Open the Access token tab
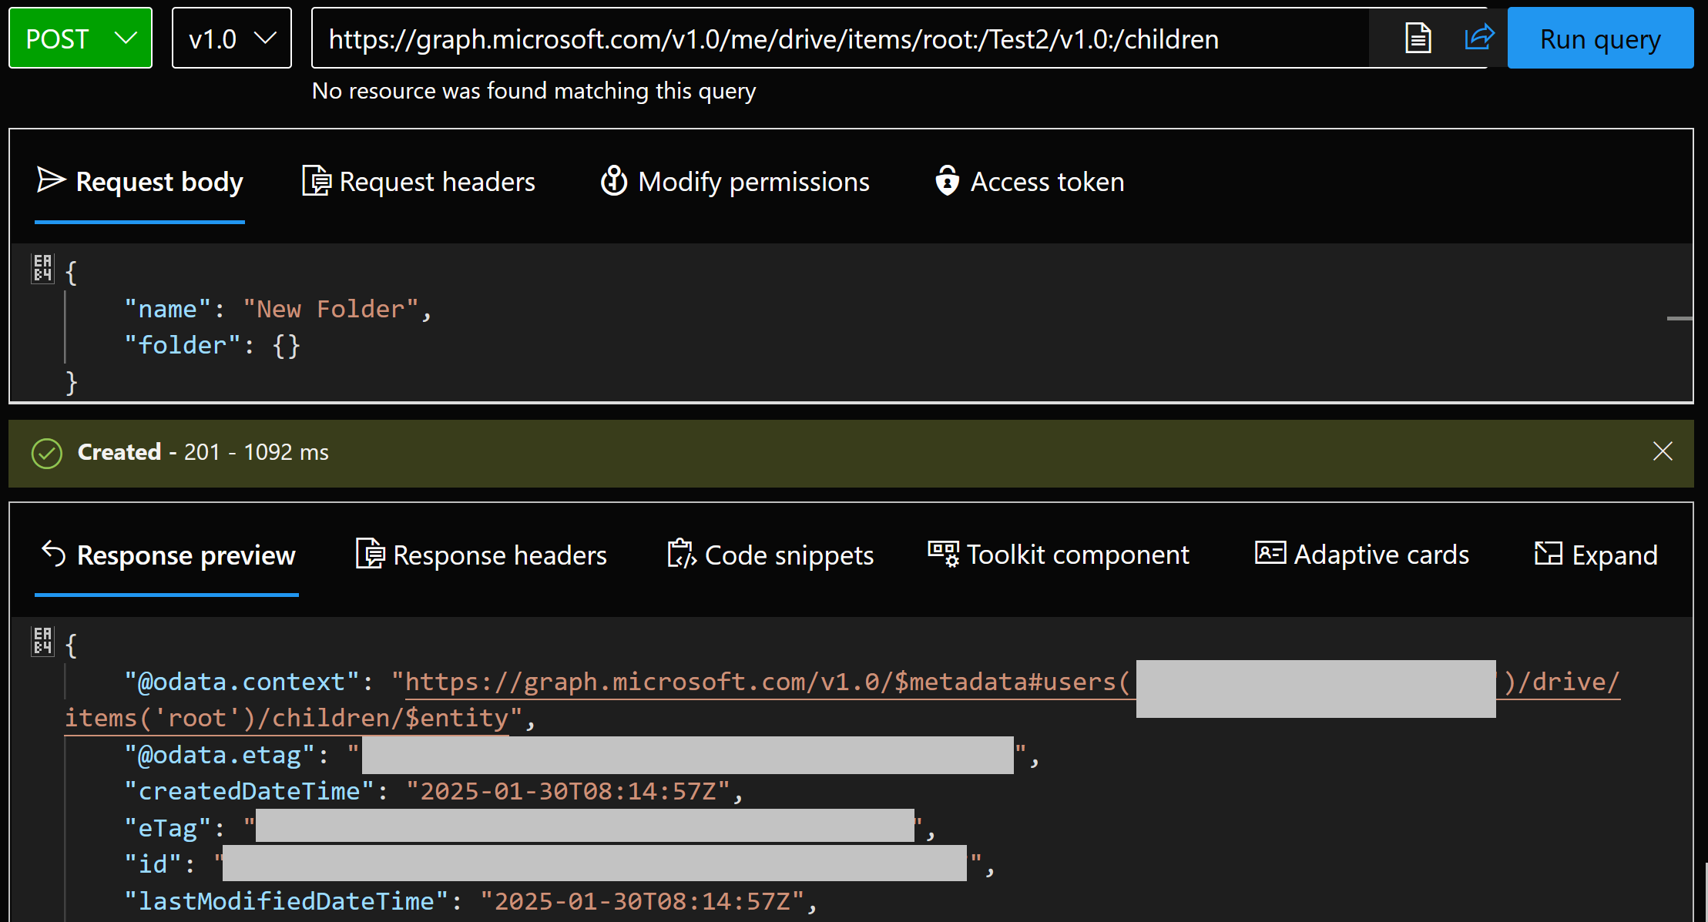This screenshot has height=922, width=1708. pyautogui.click(x=1029, y=182)
